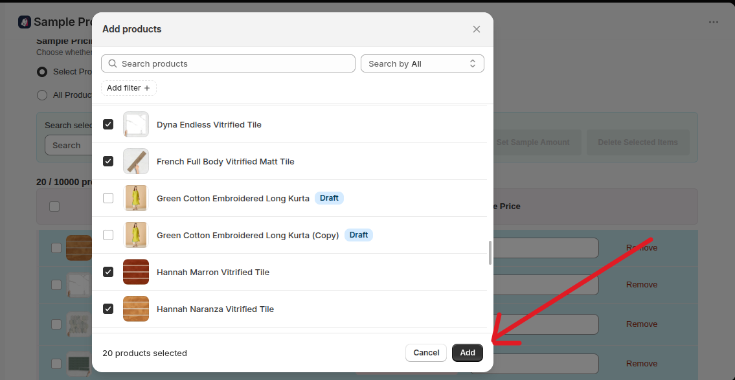Uncheck Hannah Marron Vitrified Tile
Screen dimensions: 735x380
point(108,272)
